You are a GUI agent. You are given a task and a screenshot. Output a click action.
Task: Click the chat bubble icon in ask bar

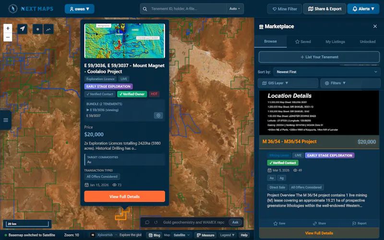pyautogui.click(x=147, y=222)
